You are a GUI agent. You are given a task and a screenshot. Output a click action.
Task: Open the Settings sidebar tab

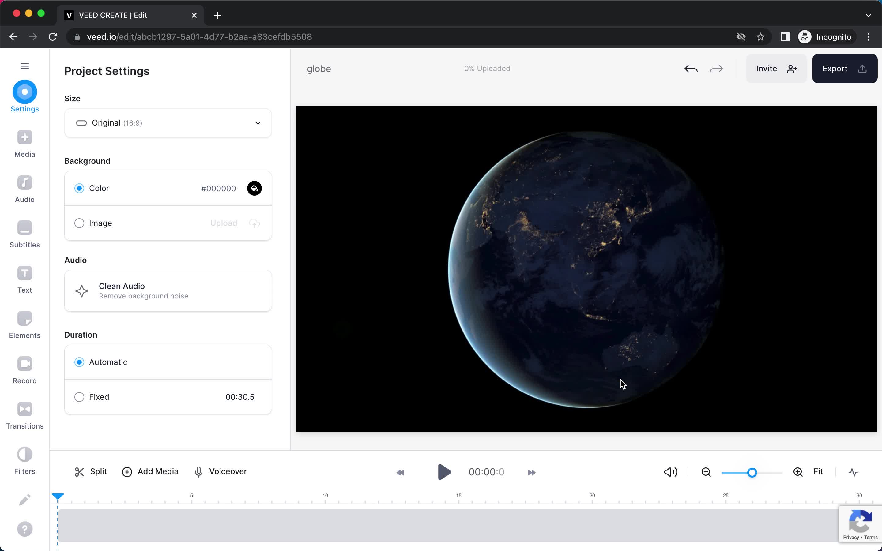click(x=24, y=96)
